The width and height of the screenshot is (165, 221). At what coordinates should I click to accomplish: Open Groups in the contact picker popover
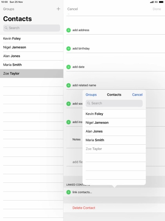pyautogui.click(x=91, y=95)
